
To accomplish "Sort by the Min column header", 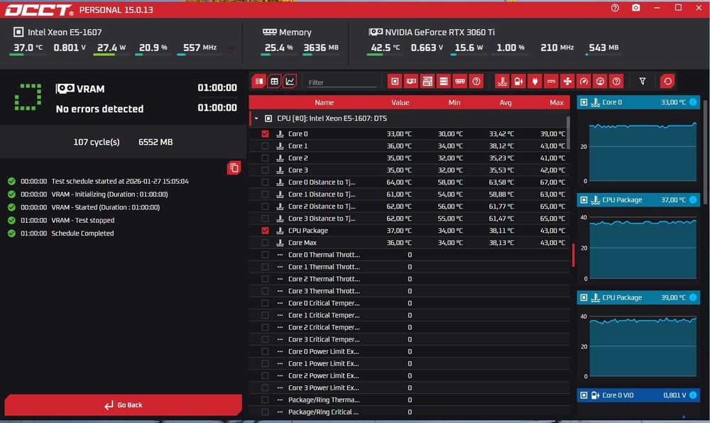I will [x=454, y=103].
